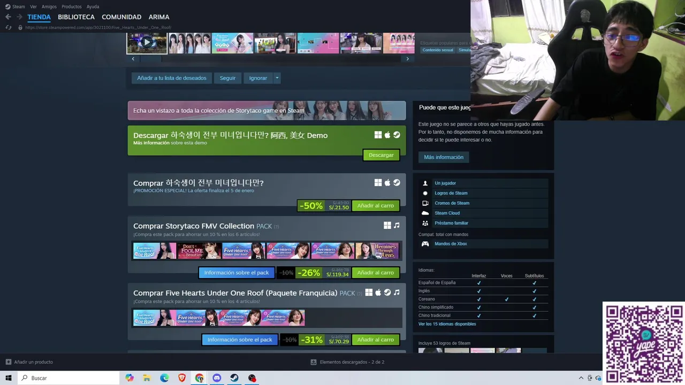
Task: Open Microsoft Edge from the taskbar
Action: 164,378
